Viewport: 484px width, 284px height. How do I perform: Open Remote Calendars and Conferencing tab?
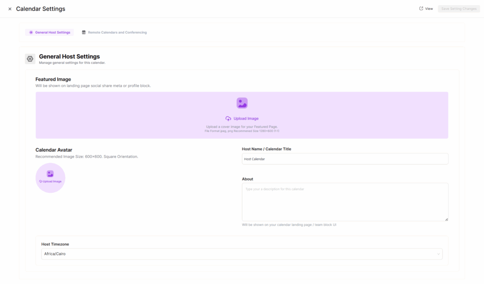(x=117, y=33)
